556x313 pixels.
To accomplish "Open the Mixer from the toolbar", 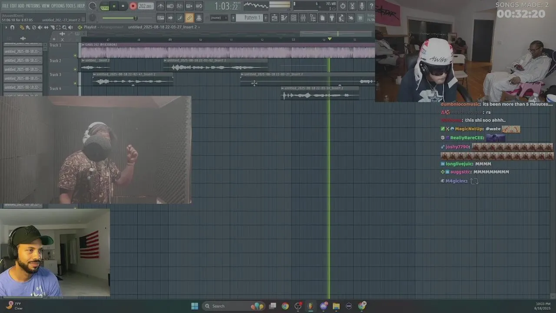I will click(303, 18).
